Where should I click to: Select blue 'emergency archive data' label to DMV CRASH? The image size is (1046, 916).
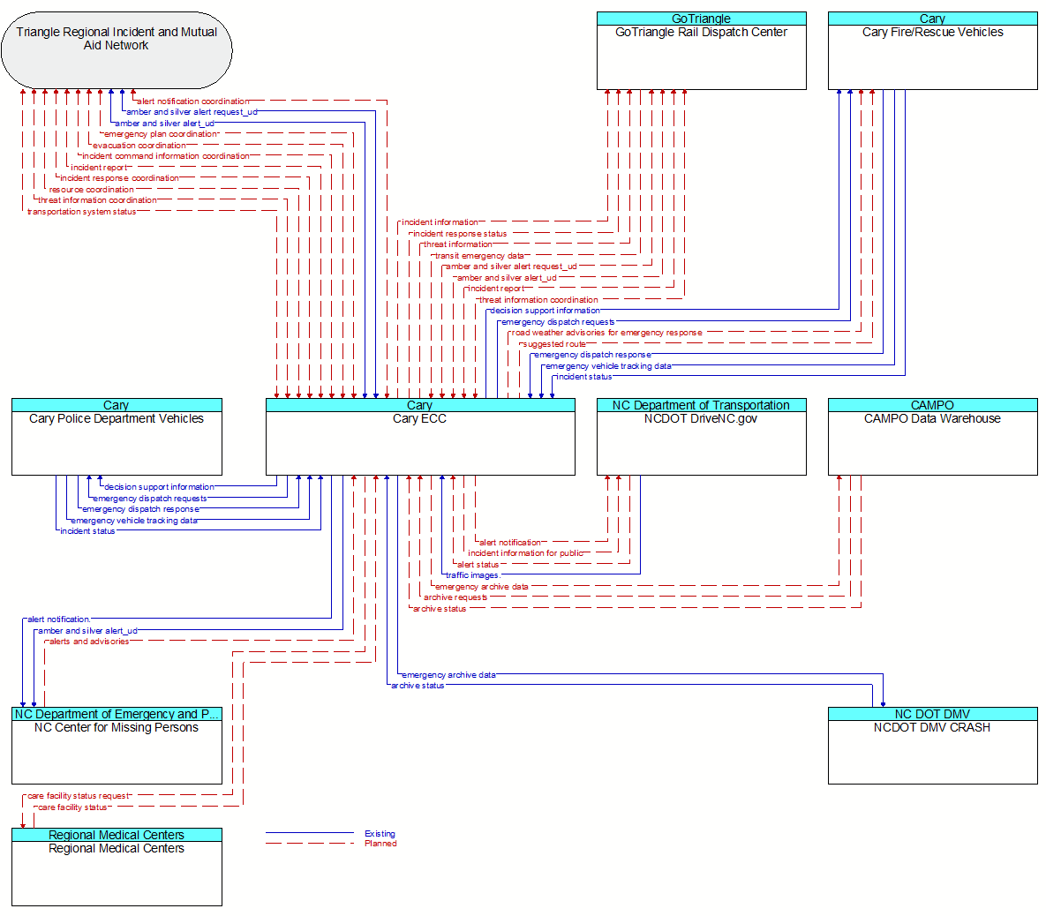[x=449, y=675]
